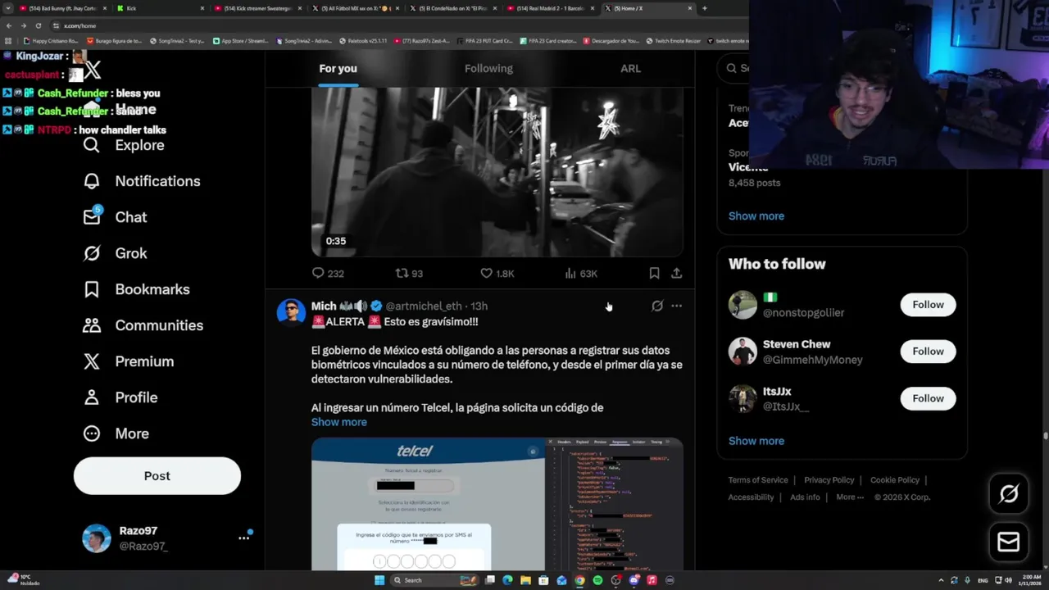Screen dimensions: 1049x590
Task: View analytics 63K on video post
Action: click(581, 273)
